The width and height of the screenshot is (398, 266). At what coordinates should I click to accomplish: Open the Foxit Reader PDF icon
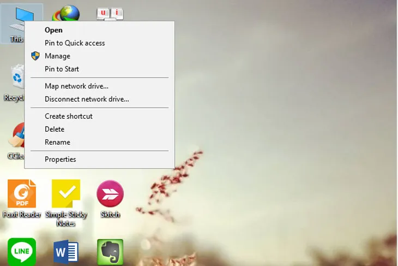(21, 194)
